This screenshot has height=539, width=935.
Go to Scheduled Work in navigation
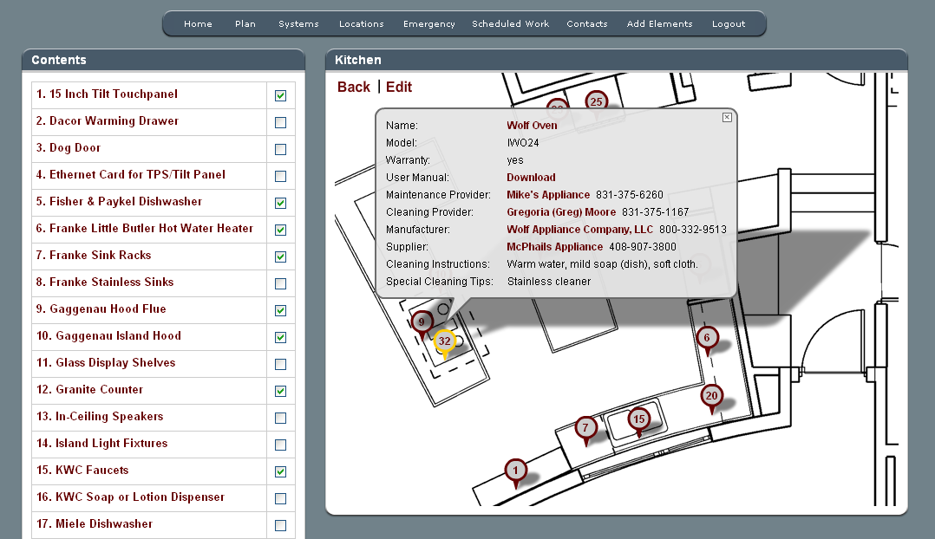pos(510,24)
